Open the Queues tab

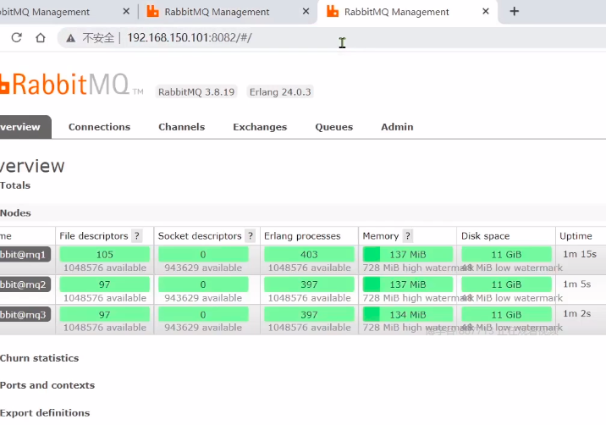tap(334, 127)
